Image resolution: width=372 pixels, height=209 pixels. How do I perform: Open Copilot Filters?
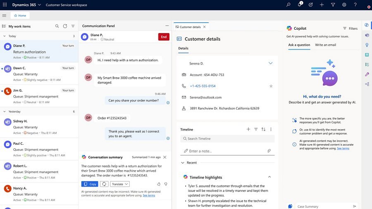pyautogui.click(x=350, y=28)
